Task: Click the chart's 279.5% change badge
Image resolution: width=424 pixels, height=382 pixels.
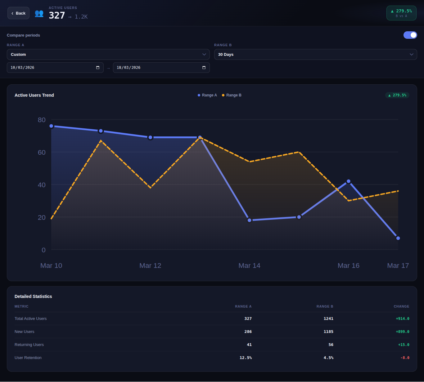Action: 397,95
